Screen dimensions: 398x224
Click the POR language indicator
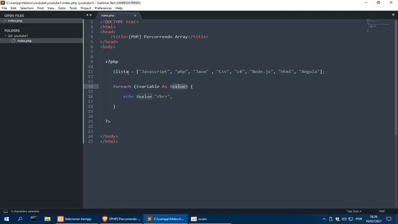pyautogui.click(x=359, y=219)
